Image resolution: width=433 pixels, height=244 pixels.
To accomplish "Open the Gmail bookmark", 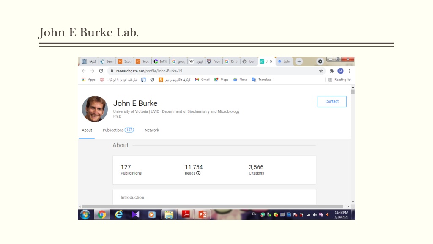I will point(202,80).
